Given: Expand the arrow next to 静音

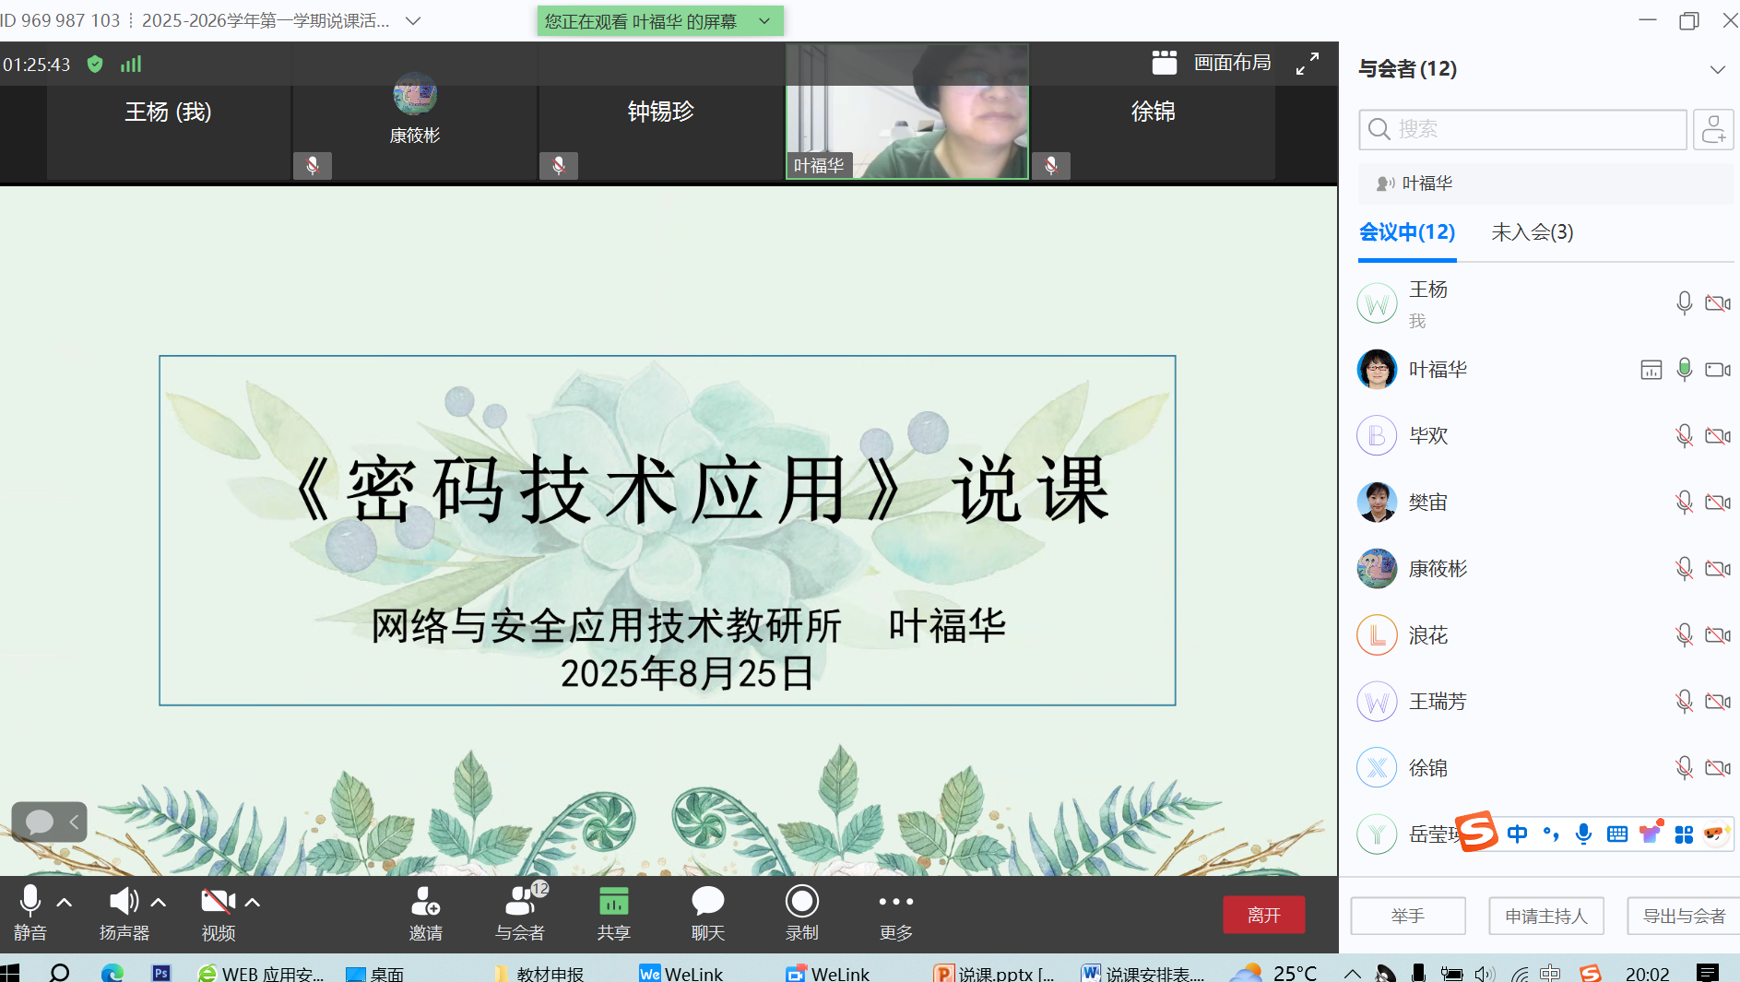Looking at the screenshot, I should pyautogui.click(x=65, y=903).
